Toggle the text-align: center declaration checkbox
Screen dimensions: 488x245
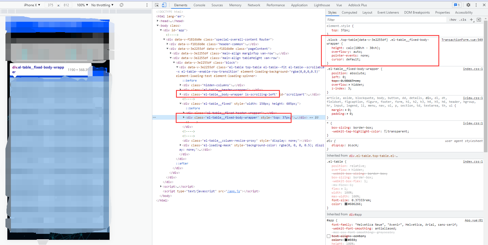[329, 236]
